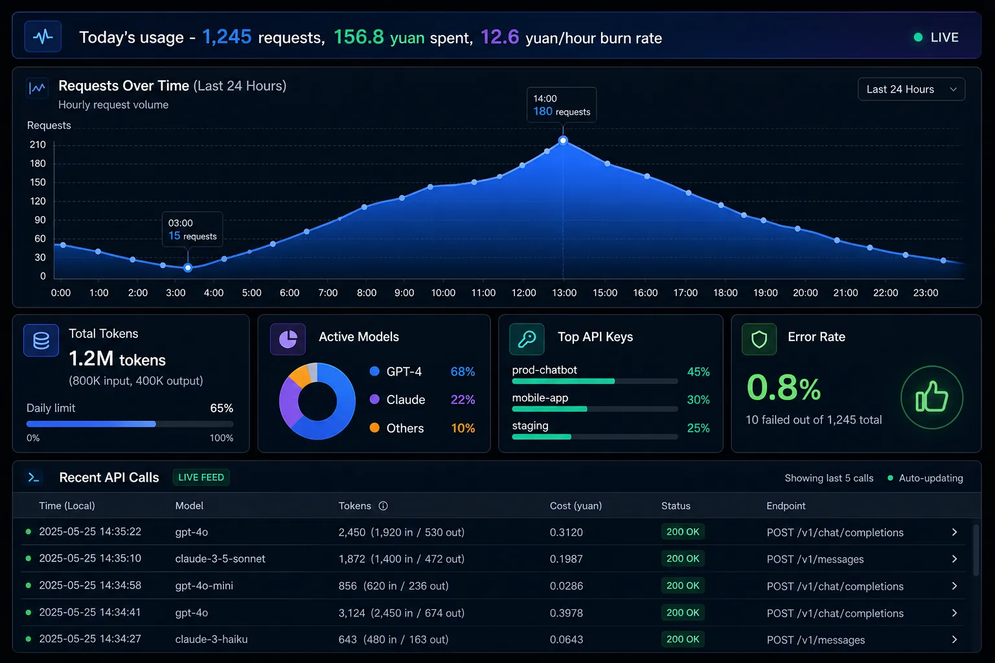The height and width of the screenshot is (663, 995).
Task: Click the Tokens column info icon
Action: [x=383, y=506]
